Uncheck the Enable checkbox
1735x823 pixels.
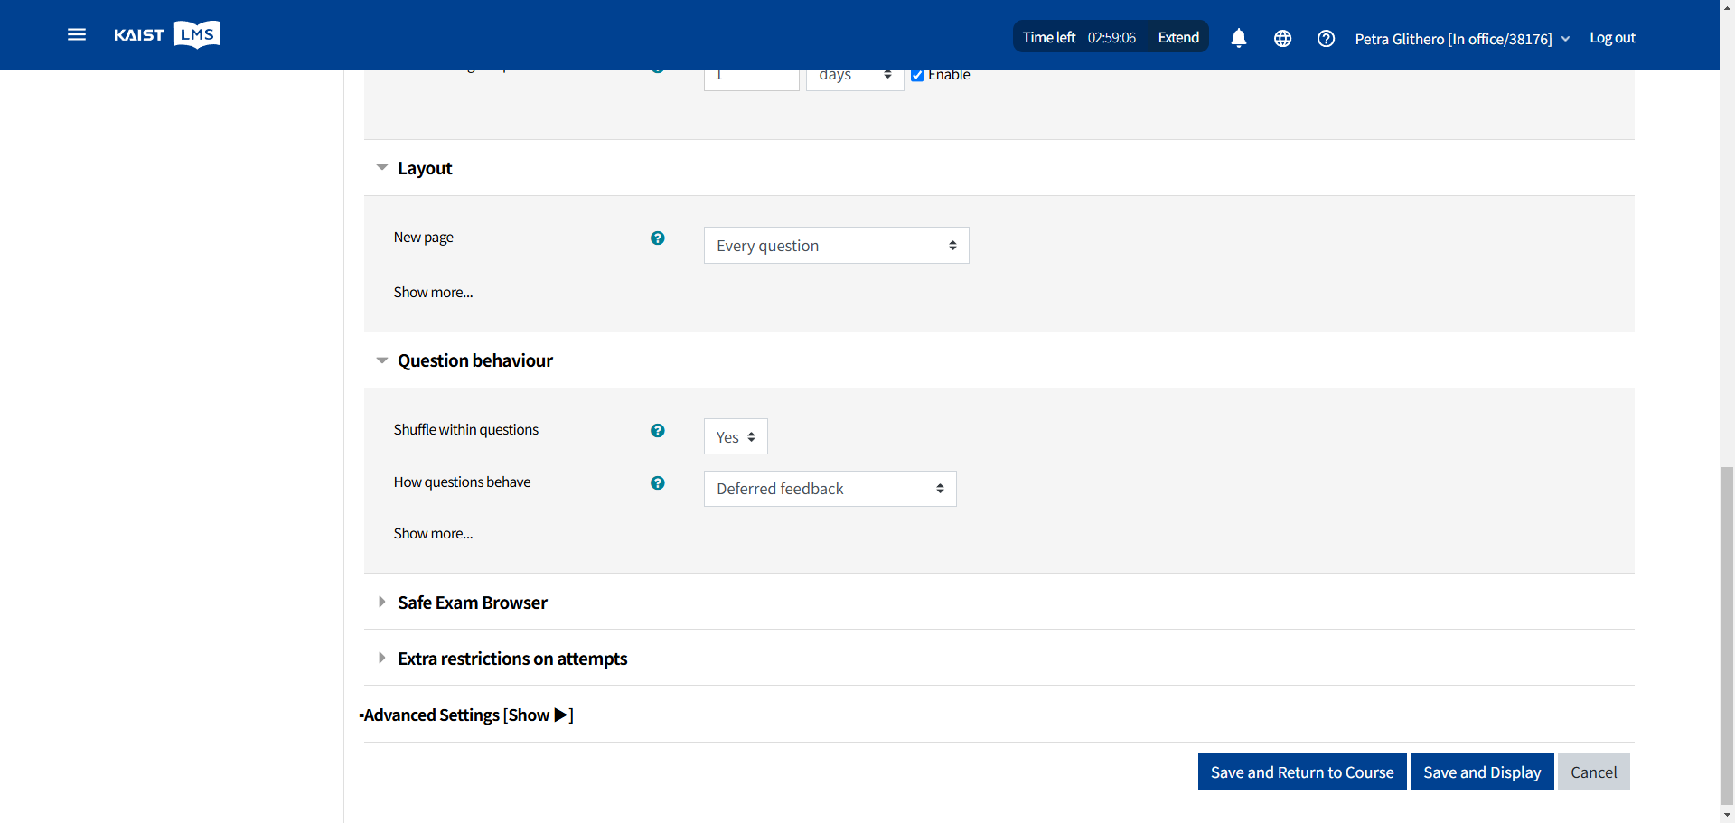click(x=917, y=75)
